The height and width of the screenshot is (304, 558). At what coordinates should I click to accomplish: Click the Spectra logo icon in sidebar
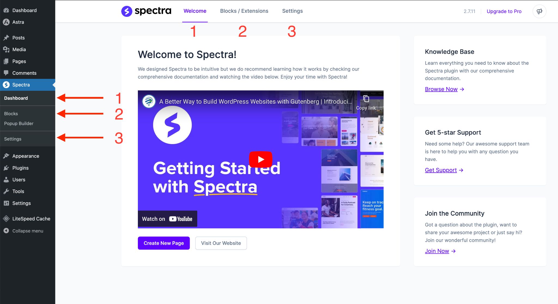tap(6, 85)
